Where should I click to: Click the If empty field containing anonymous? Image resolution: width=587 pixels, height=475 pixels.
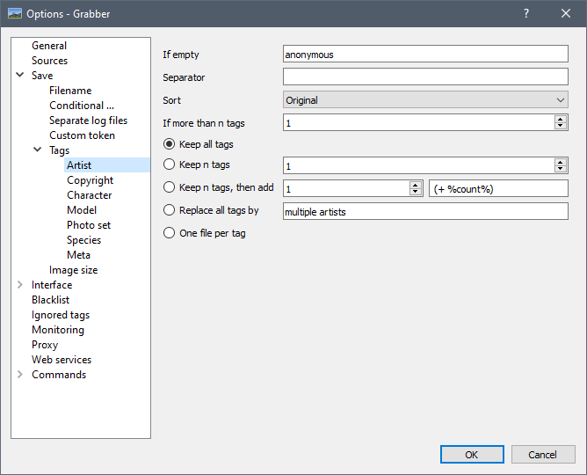pyautogui.click(x=425, y=55)
